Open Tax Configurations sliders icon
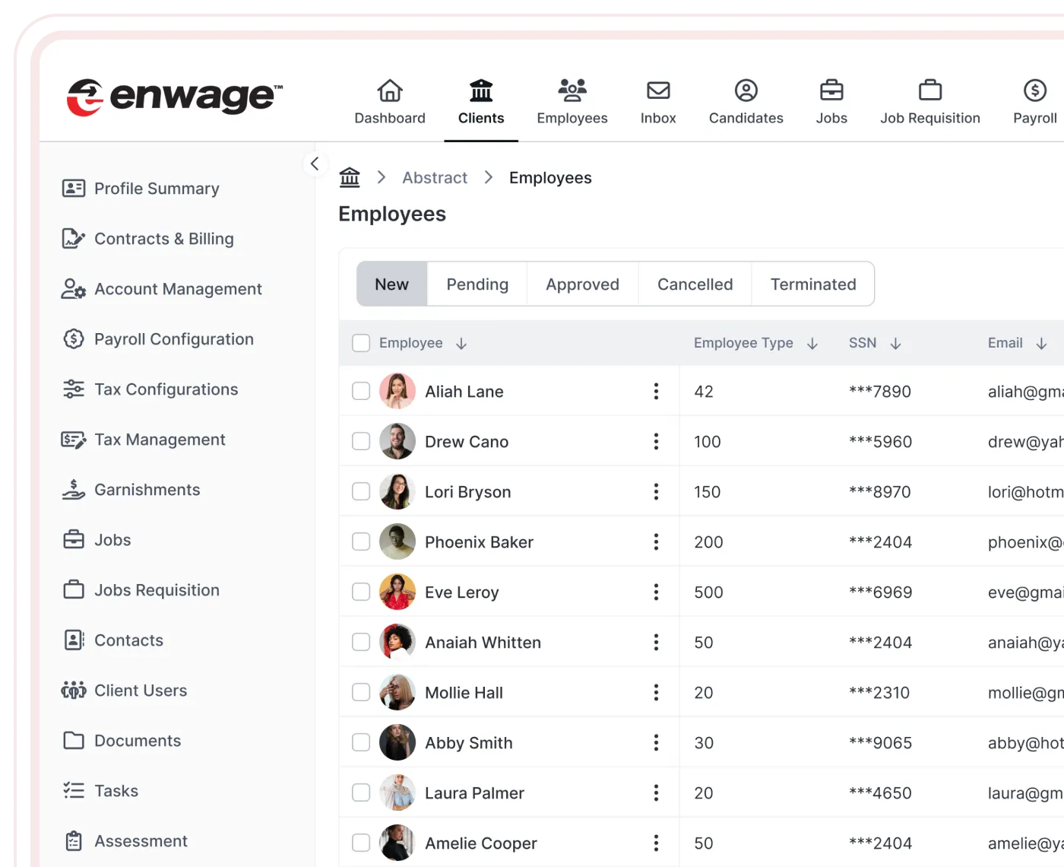 [74, 389]
